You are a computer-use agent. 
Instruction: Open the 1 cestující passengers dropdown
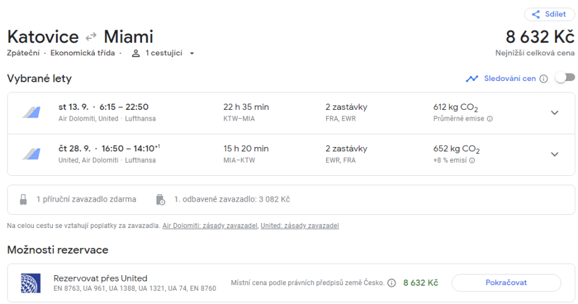click(x=164, y=53)
